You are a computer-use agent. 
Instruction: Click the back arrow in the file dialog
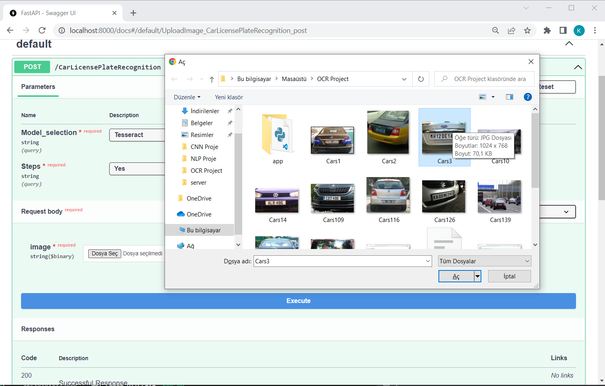pyautogui.click(x=174, y=79)
